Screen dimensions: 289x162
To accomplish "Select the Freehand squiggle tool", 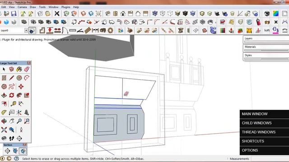I will 11,86.
